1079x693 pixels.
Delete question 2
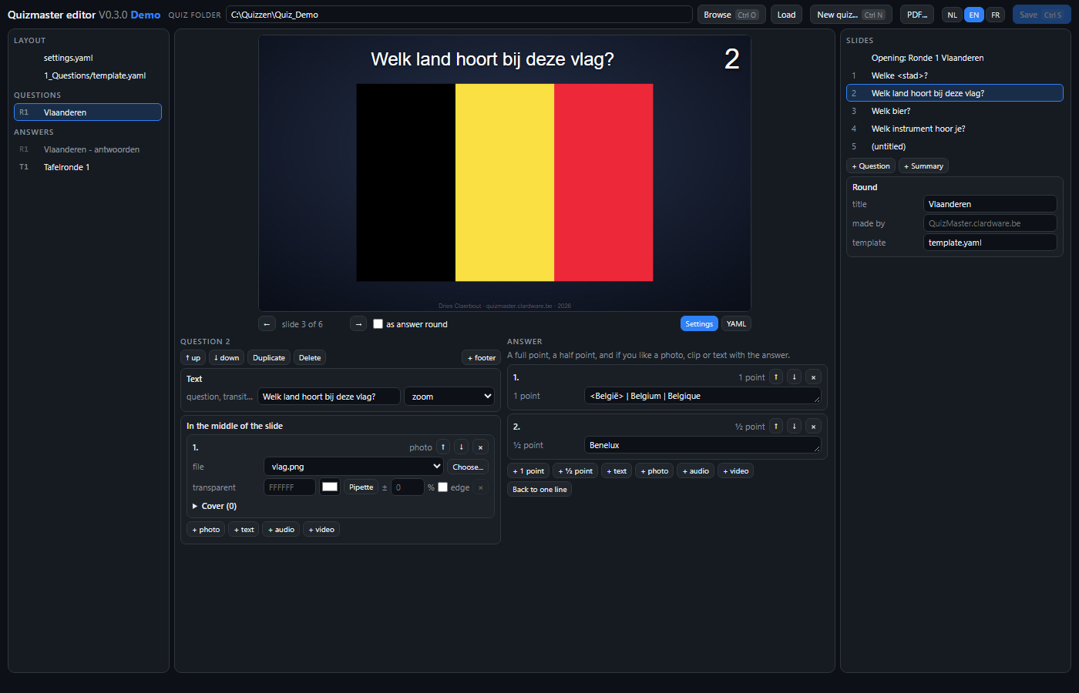(x=310, y=358)
